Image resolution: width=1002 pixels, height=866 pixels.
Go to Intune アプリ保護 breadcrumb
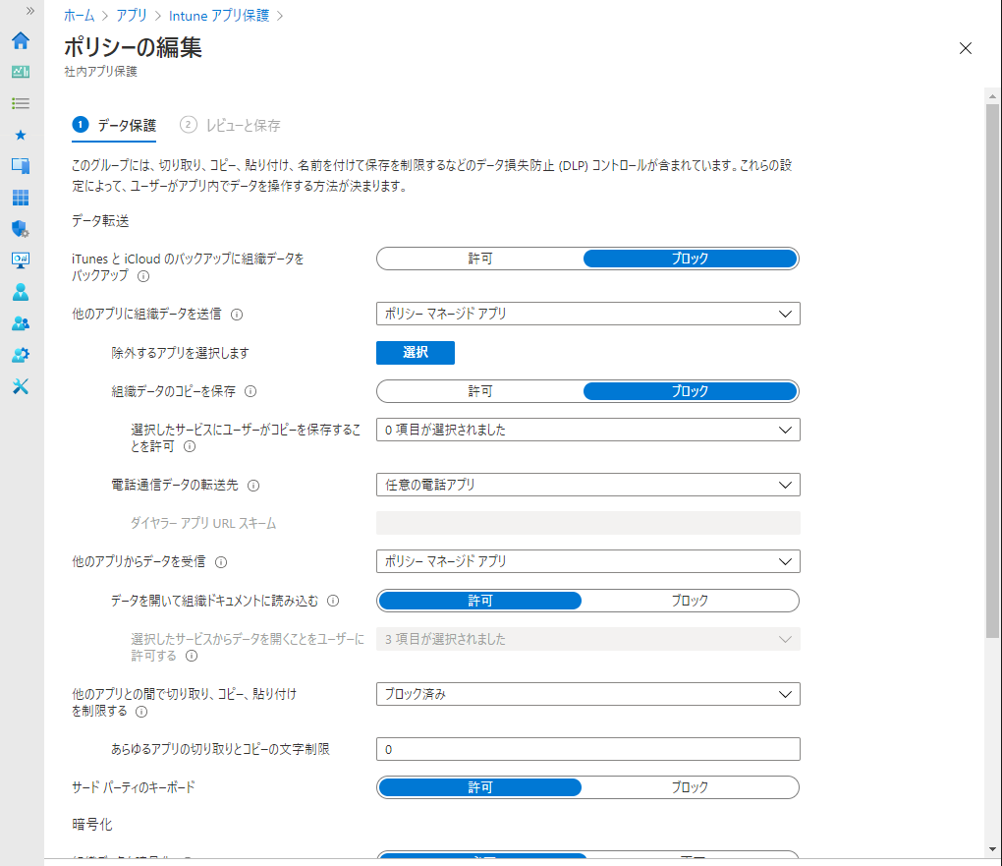(x=219, y=16)
